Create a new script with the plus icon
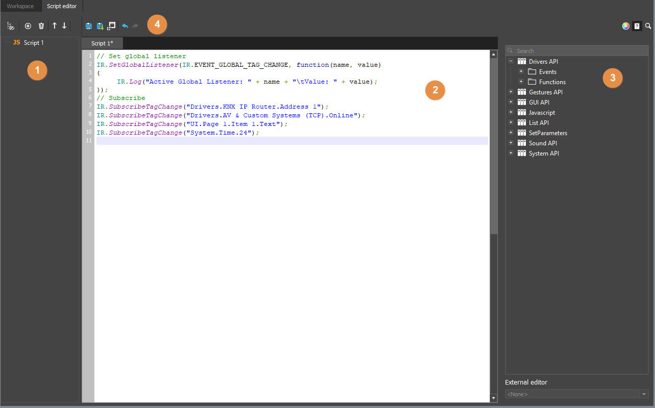 [28, 25]
